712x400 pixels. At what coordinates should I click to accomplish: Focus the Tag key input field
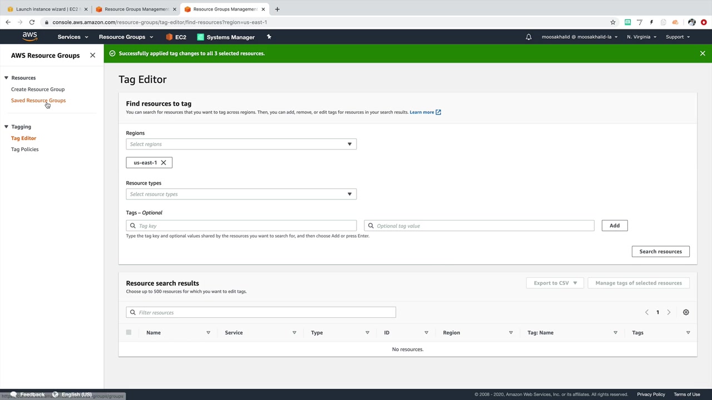(x=241, y=226)
